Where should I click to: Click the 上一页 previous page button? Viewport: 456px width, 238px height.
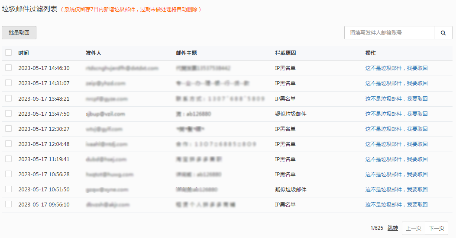pyautogui.click(x=414, y=228)
